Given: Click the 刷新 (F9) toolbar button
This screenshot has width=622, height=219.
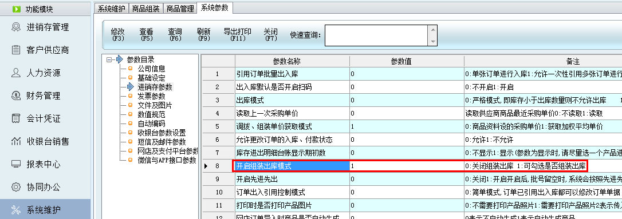Looking at the screenshot, I should pyautogui.click(x=203, y=35).
